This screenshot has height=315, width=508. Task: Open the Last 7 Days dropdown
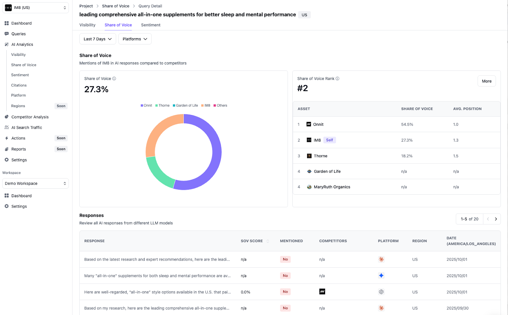[97, 39]
